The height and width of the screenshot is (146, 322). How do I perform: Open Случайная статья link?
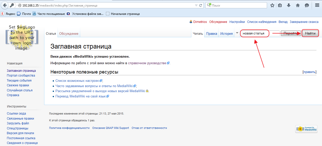click(20, 90)
